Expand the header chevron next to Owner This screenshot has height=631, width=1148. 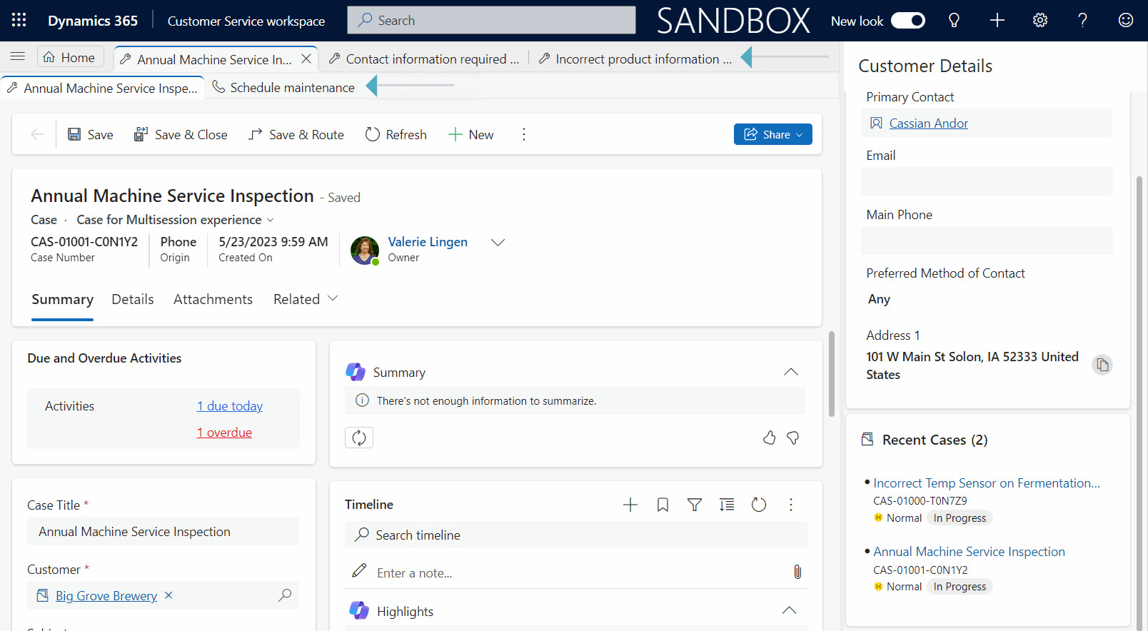tap(498, 243)
